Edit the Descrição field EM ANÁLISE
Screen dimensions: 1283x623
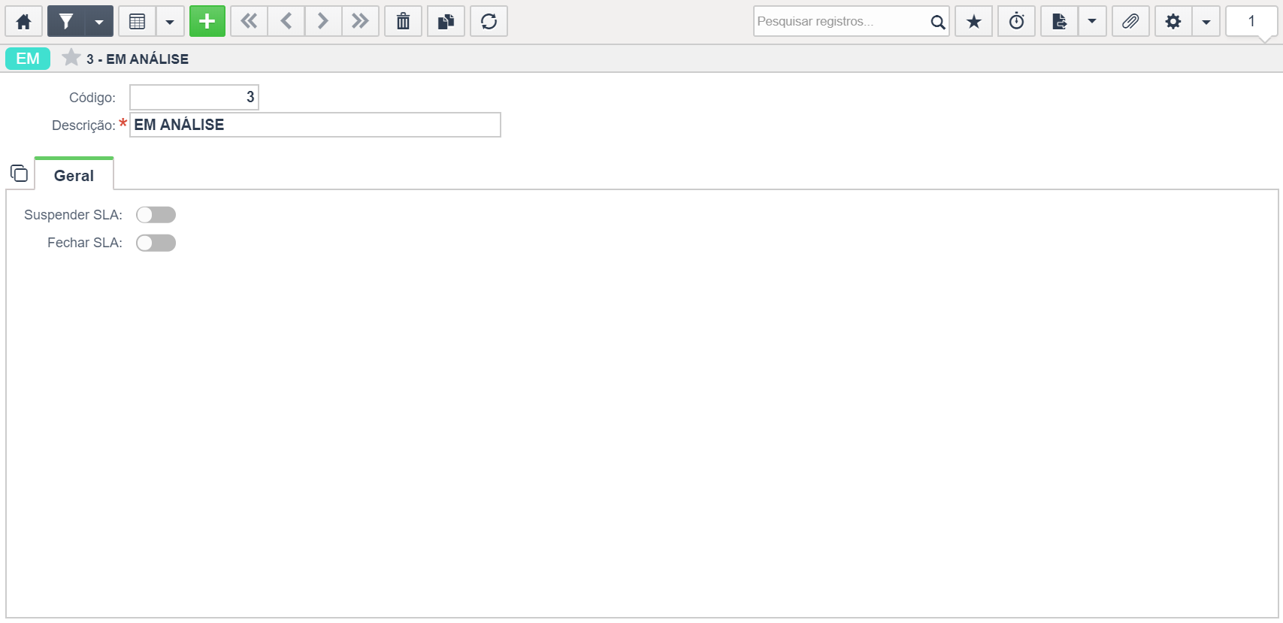coord(316,125)
